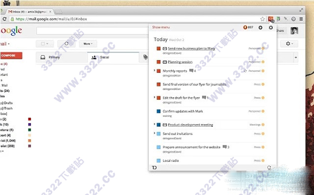Click the purple label color swatch

[x=30, y=125]
